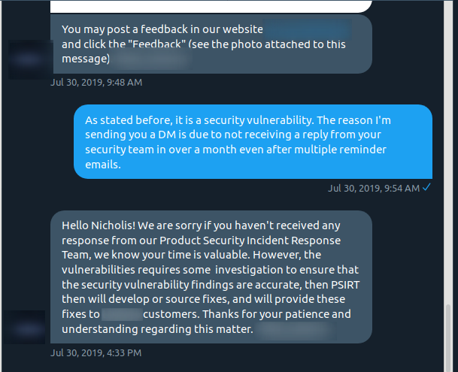Select the gray 'Hello Nicholis!' reply message

click(x=211, y=277)
